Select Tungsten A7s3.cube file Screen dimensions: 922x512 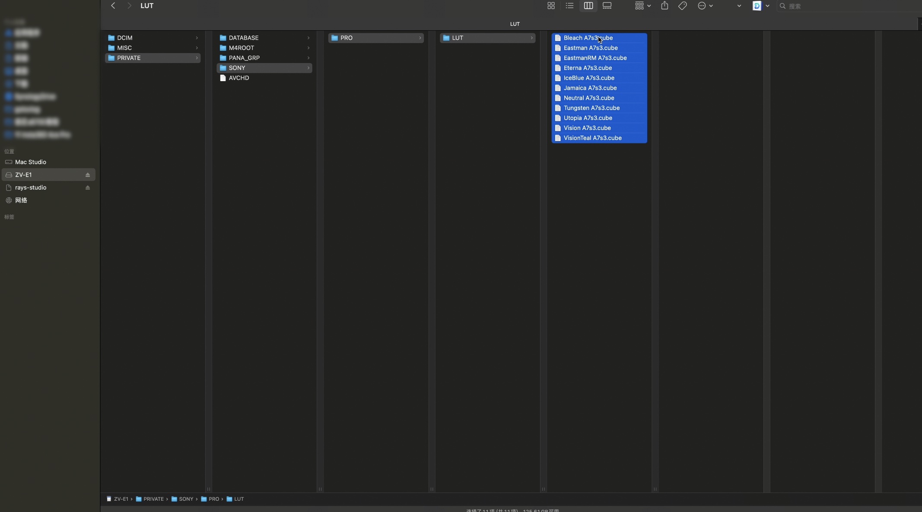(x=599, y=108)
